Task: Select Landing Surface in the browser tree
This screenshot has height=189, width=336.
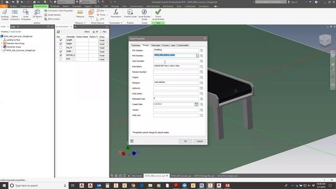Action: tap(13, 40)
